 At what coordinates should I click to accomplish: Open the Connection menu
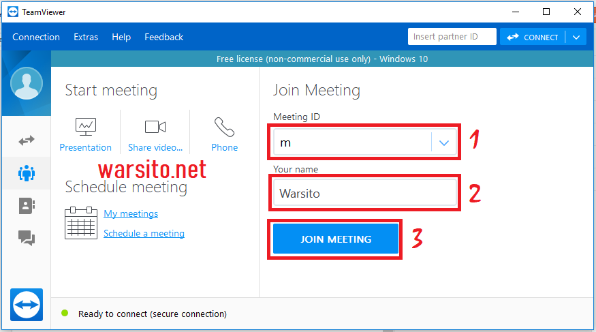click(36, 37)
